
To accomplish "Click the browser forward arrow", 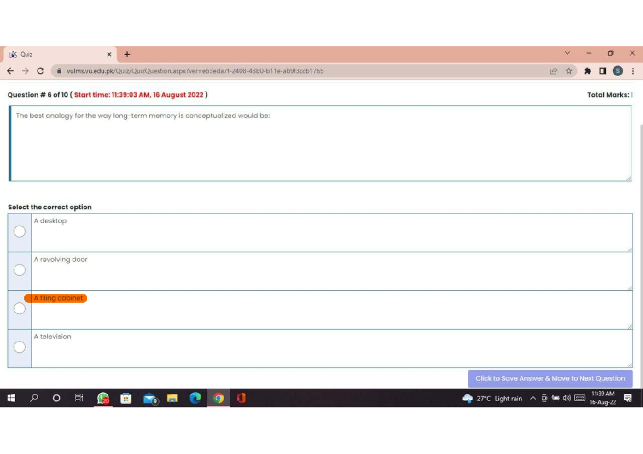I will 25,71.
